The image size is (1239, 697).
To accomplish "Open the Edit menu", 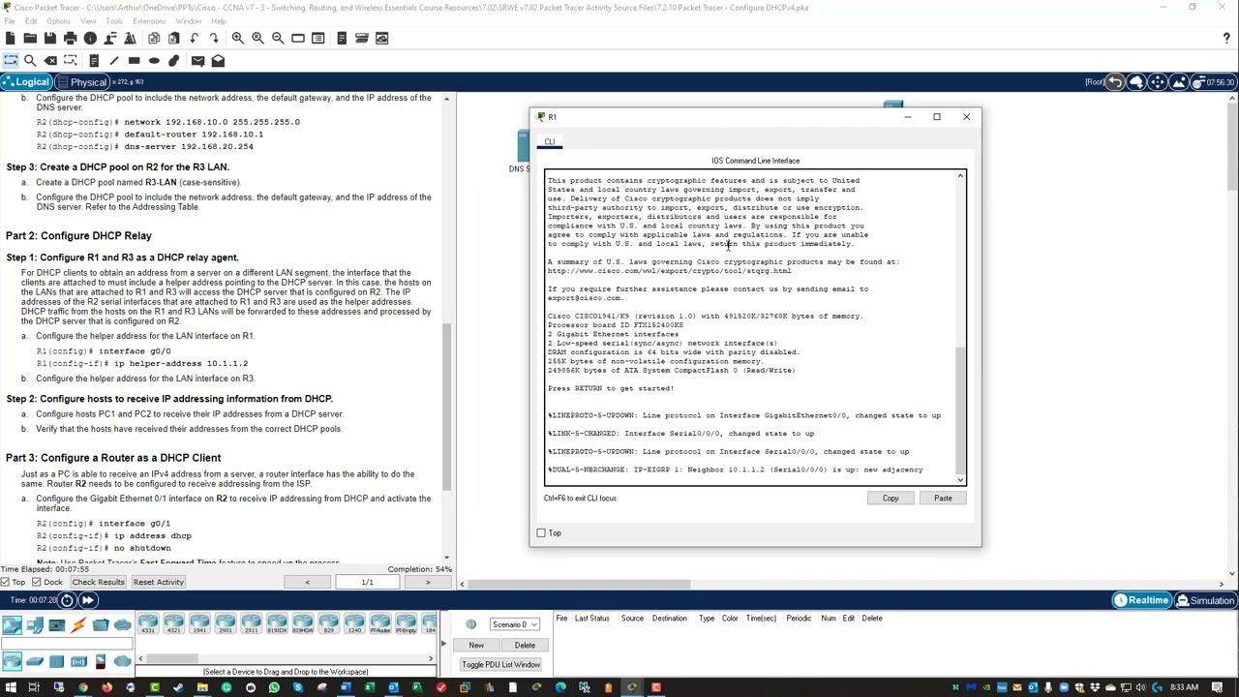I will pyautogui.click(x=31, y=21).
